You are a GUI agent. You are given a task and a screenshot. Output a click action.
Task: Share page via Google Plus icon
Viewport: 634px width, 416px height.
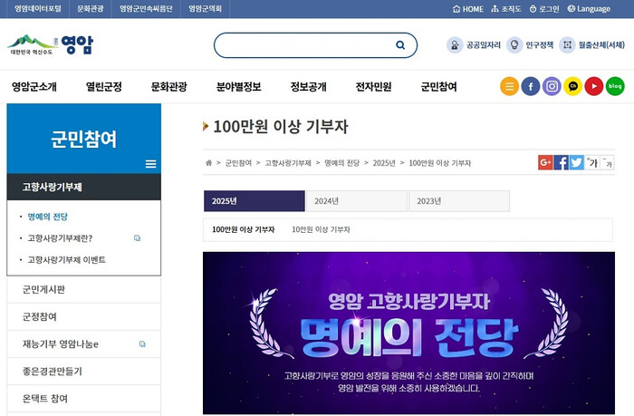click(x=545, y=162)
